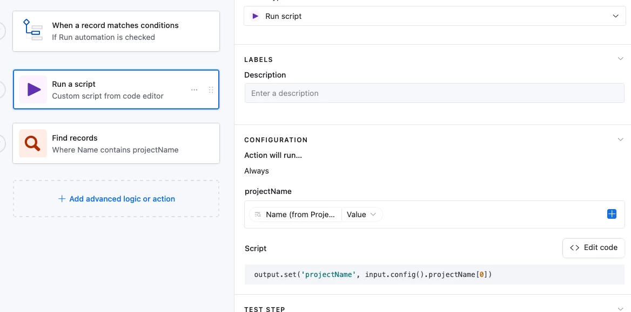Expand the TEST STEP section

(620, 309)
